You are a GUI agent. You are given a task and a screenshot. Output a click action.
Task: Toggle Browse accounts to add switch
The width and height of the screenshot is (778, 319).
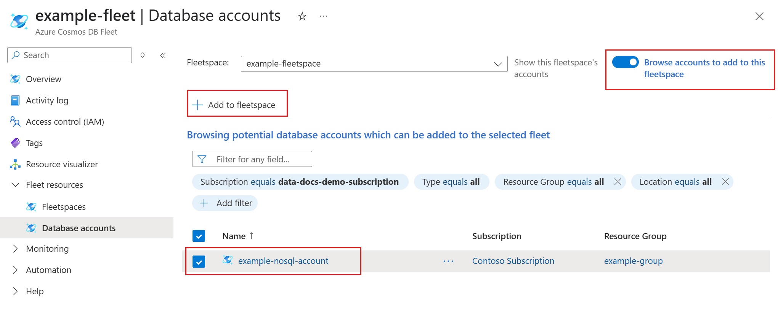tap(625, 62)
